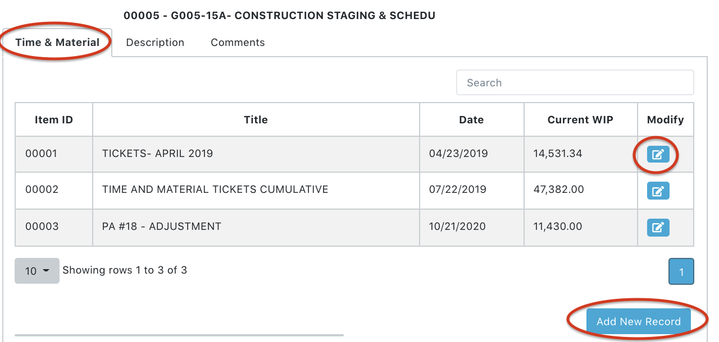
Task: Focus the Search field above the table
Action: tap(575, 82)
